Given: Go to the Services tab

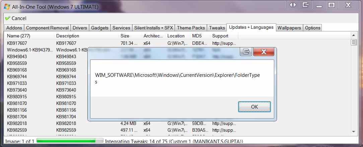Looking at the screenshot, I should tap(121, 28).
